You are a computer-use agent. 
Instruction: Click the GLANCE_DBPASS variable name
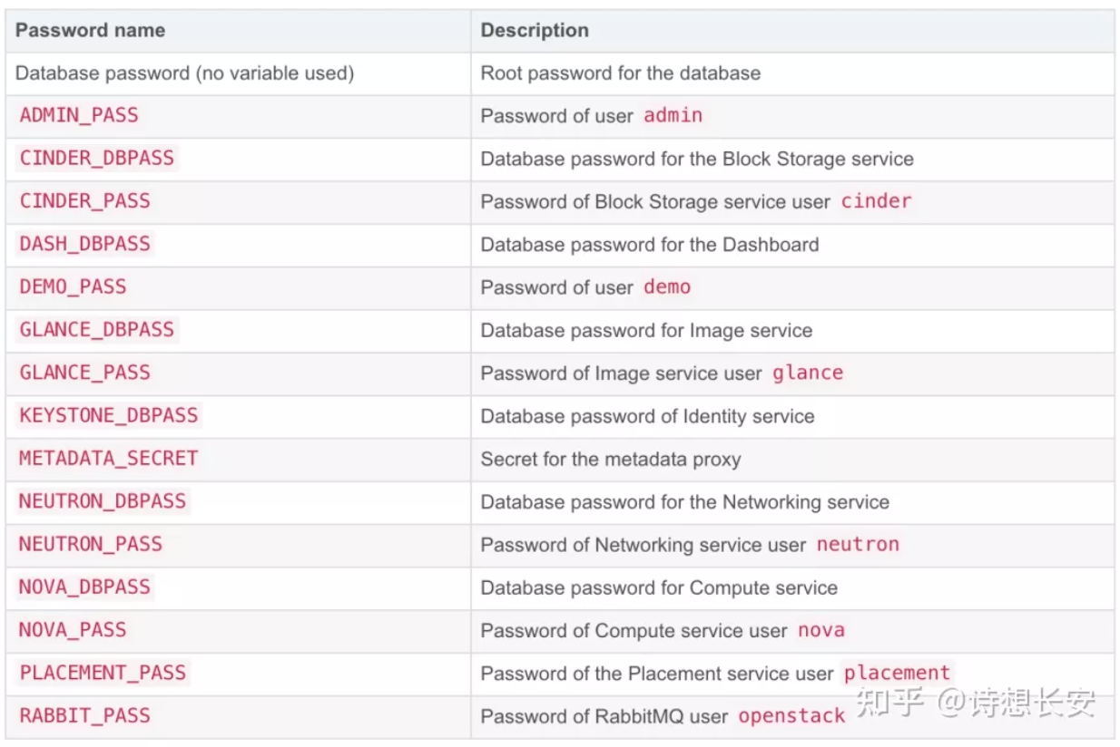96,329
